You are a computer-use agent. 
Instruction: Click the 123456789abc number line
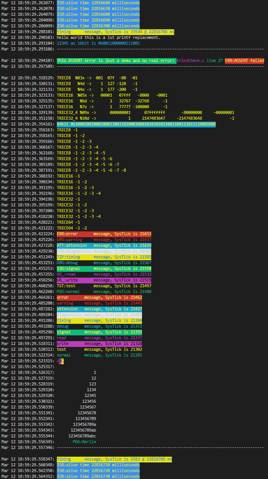[x=82, y=436]
